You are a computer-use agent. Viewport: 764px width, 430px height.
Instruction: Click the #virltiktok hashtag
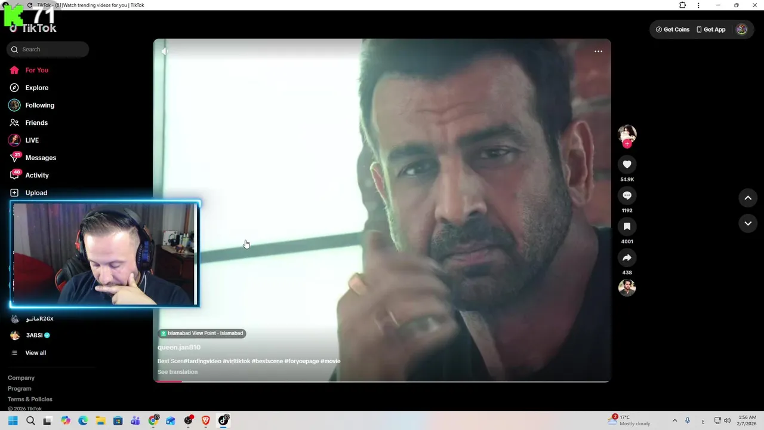pyautogui.click(x=236, y=361)
